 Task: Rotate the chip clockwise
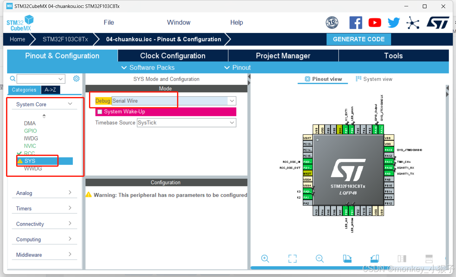(x=347, y=259)
